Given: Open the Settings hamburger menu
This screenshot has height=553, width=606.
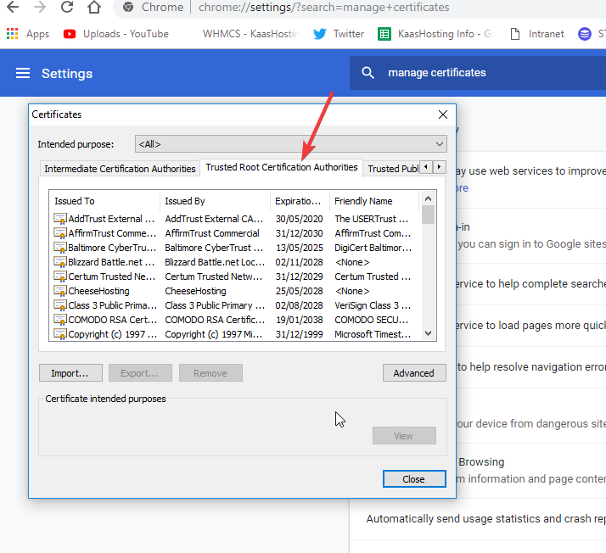Looking at the screenshot, I should [x=23, y=73].
